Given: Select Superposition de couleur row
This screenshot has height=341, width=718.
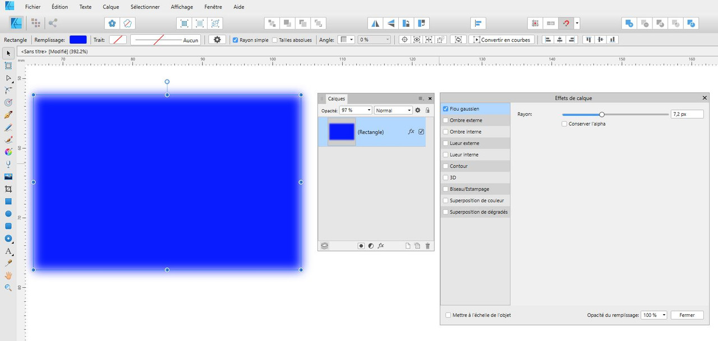Looking at the screenshot, I should tap(476, 200).
